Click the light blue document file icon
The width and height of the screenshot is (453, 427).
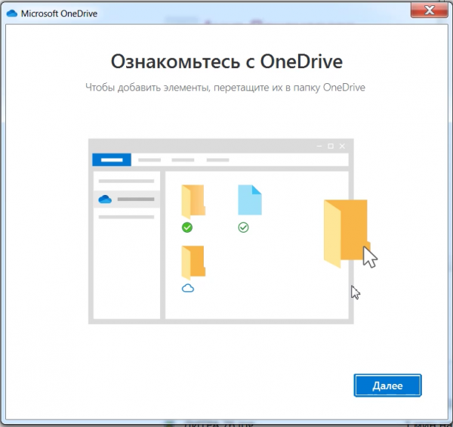(x=250, y=200)
